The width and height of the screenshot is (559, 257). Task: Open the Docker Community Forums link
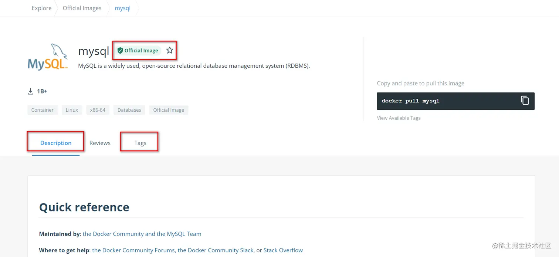click(133, 250)
